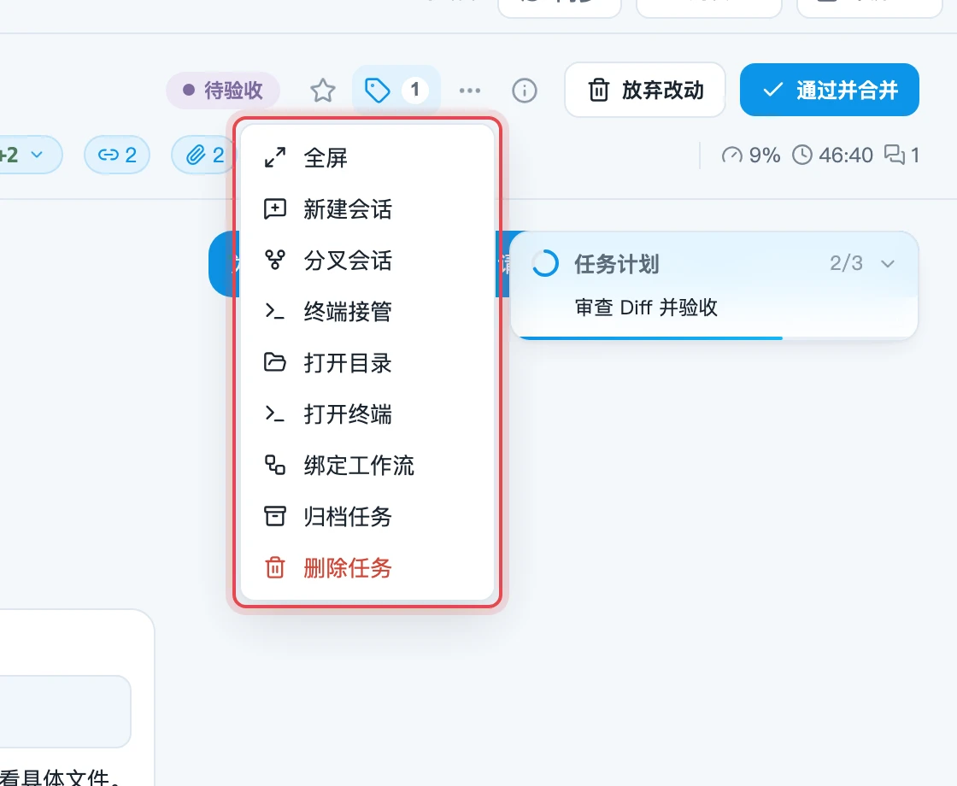The image size is (957, 786).
Task: Click the 审查 Diff 并验收 step text
Action: (x=646, y=307)
